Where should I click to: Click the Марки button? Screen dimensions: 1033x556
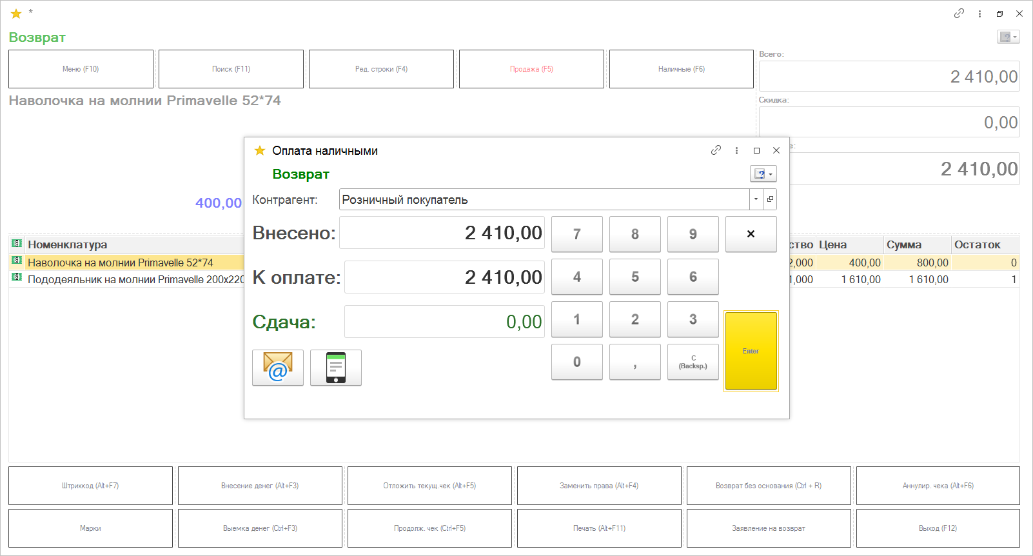[90, 528]
